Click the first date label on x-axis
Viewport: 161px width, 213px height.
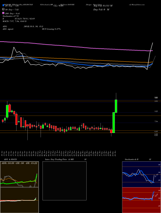point(2,153)
